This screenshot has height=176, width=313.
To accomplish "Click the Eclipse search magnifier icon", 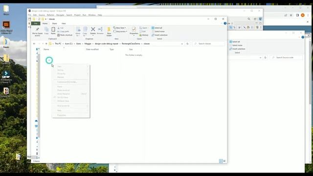I will point(249,19).
